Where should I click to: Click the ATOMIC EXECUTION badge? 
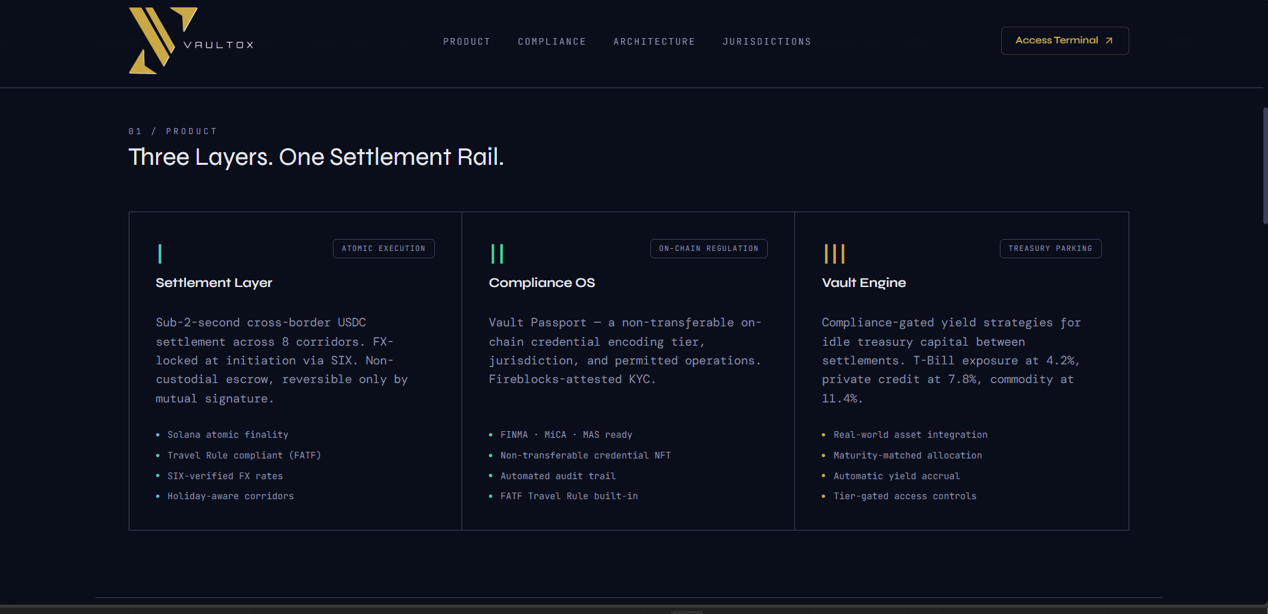point(384,248)
